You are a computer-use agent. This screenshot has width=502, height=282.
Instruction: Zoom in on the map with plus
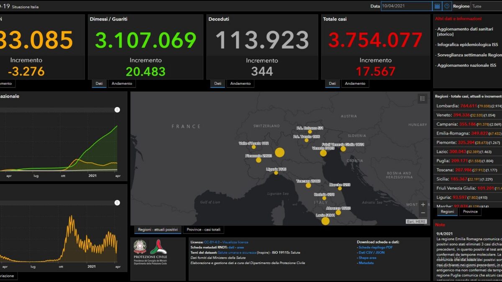(x=423, y=205)
